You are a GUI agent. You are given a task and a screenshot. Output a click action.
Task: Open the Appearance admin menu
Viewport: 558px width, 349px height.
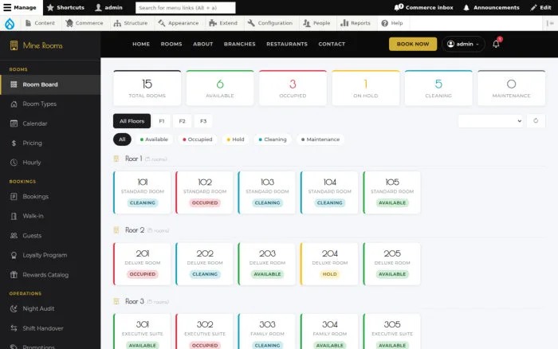tap(179, 23)
